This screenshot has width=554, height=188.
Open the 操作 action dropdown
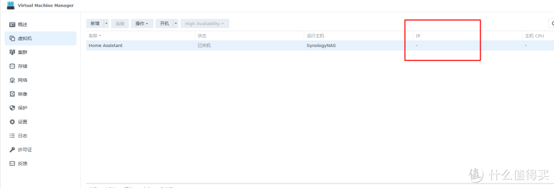(x=142, y=24)
